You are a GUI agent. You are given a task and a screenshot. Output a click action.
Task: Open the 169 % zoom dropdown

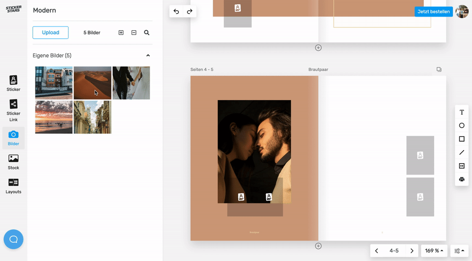(434, 251)
